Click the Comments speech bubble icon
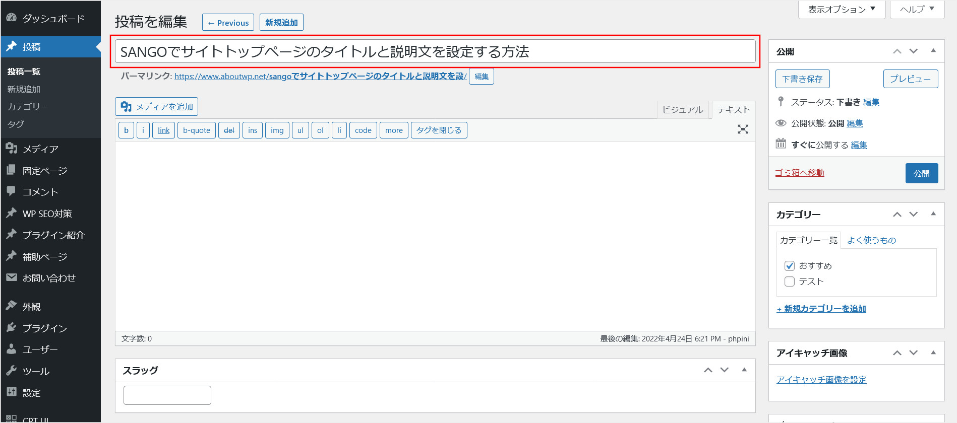Screen dimensions: 957x423 [11, 191]
